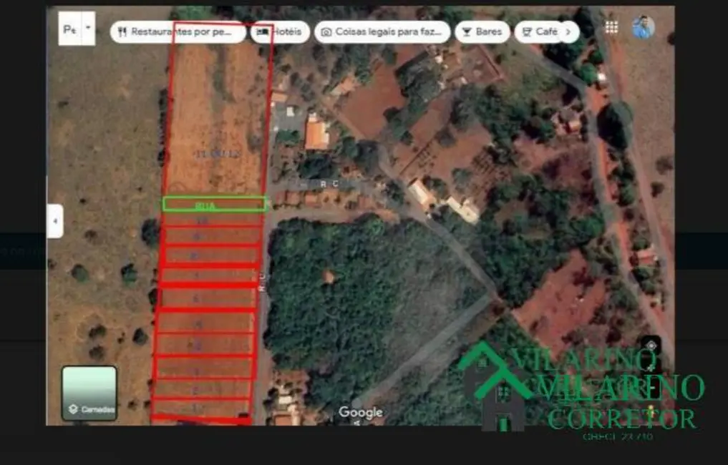
Task: Click the camera icon on Coisas legais chip
Action: [x=326, y=31]
